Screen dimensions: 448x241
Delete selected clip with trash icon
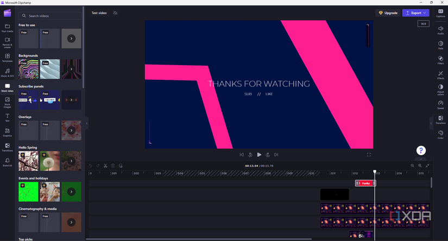113,166
